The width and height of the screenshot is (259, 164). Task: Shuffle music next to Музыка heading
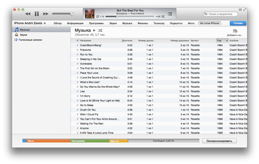[x=100, y=30]
